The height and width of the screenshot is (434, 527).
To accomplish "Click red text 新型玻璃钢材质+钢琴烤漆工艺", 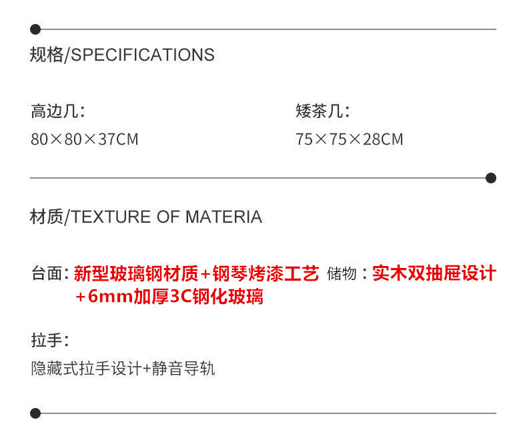I will coord(196,273).
